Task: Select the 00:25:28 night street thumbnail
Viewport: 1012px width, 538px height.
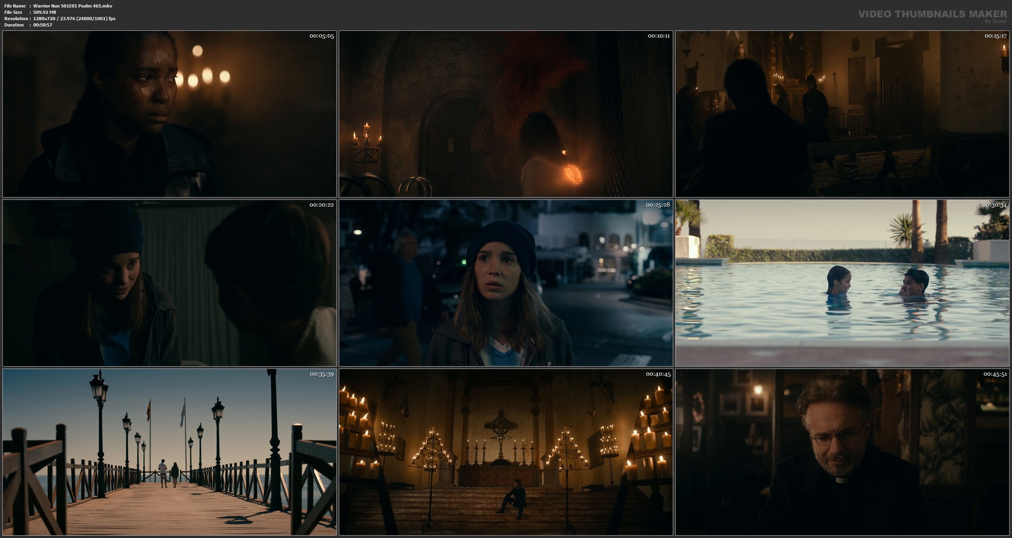Action: pyautogui.click(x=506, y=283)
